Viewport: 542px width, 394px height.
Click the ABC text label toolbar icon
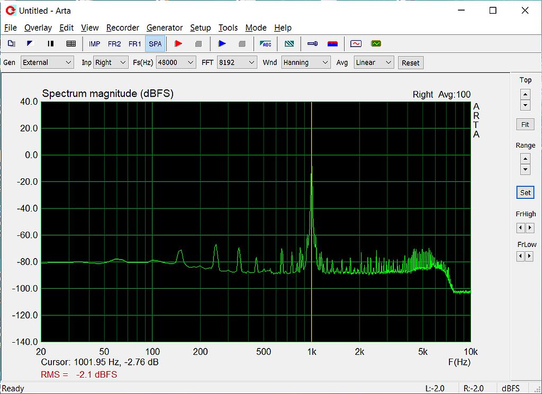(x=266, y=43)
